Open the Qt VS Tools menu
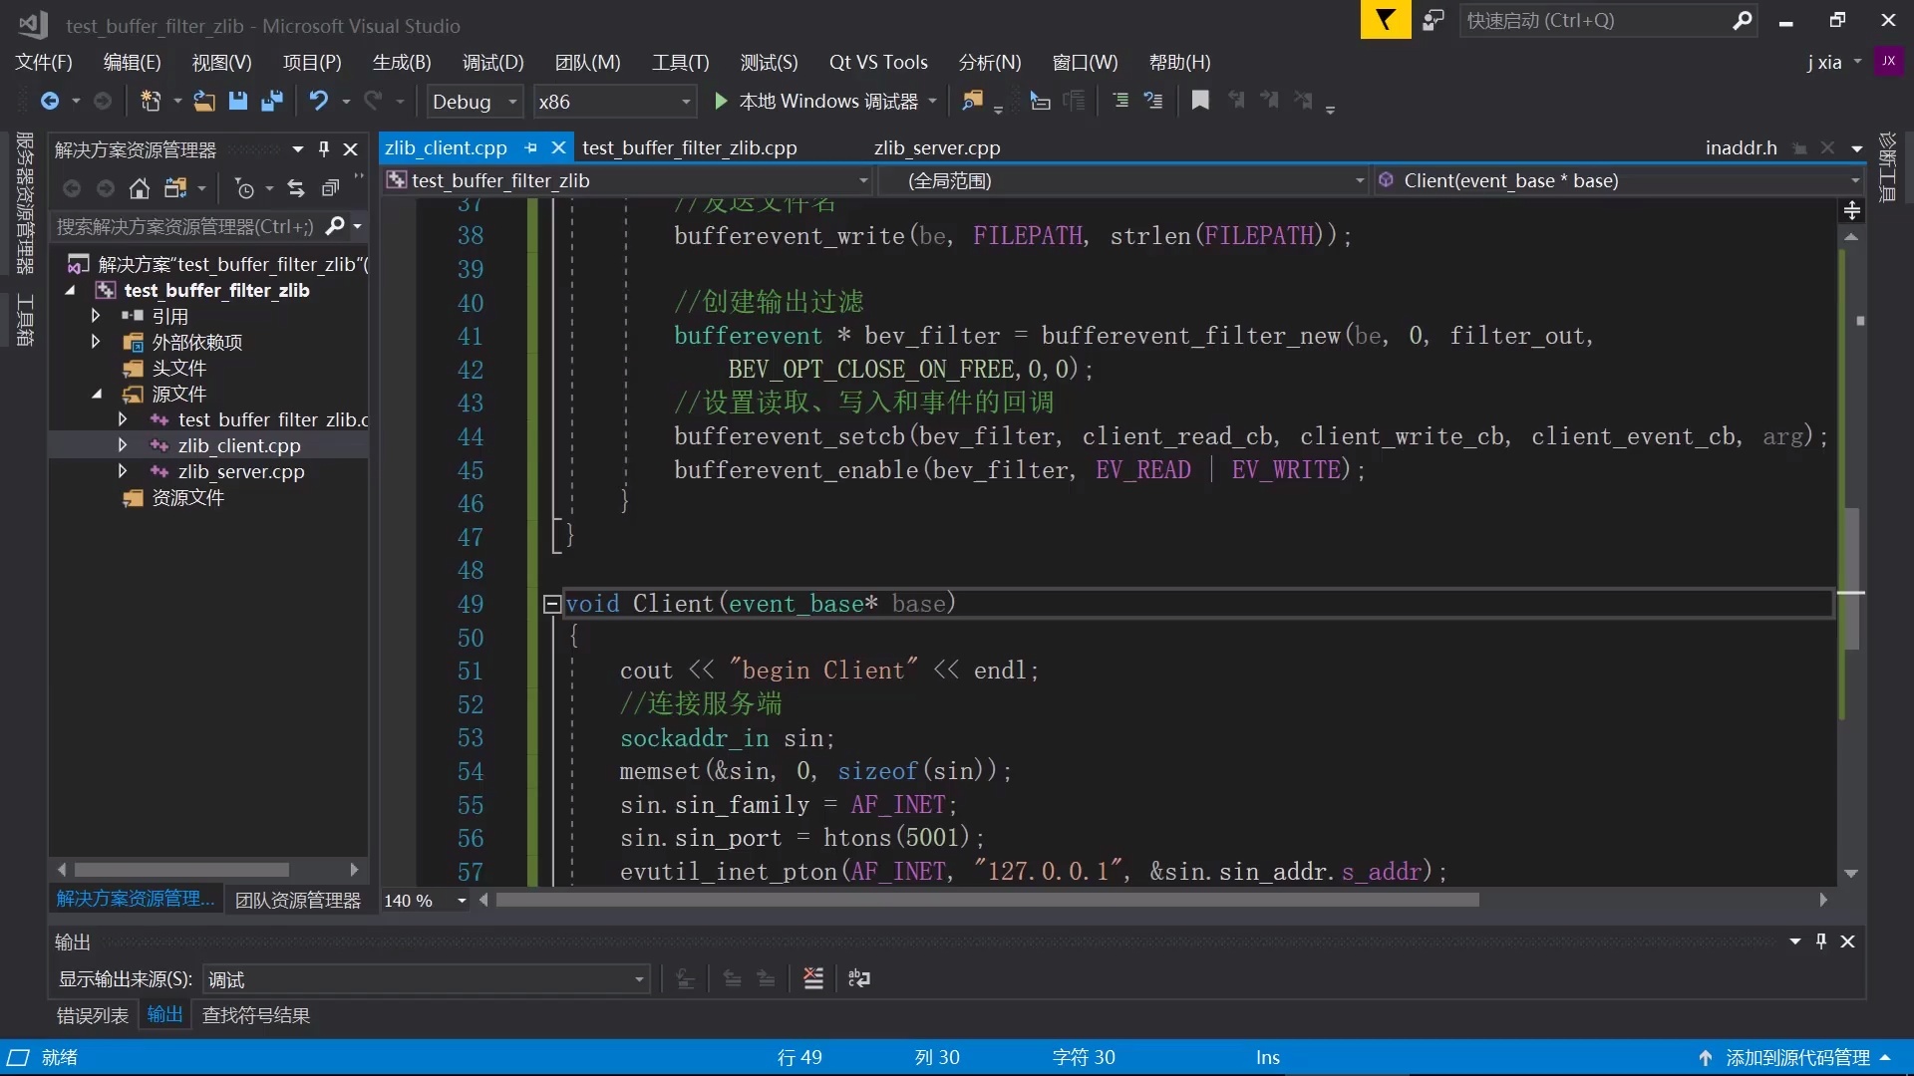Screen dimensions: 1914x1076 (878, 63)
